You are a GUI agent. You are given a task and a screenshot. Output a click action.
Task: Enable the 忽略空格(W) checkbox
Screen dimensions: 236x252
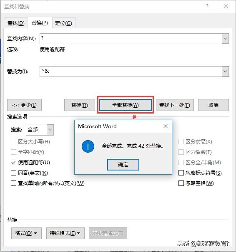tap(181, 183)
